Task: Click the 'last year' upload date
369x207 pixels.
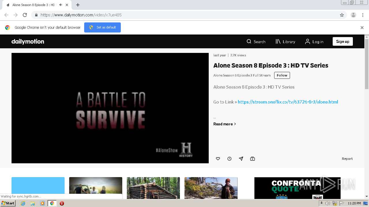Action: 220,55
